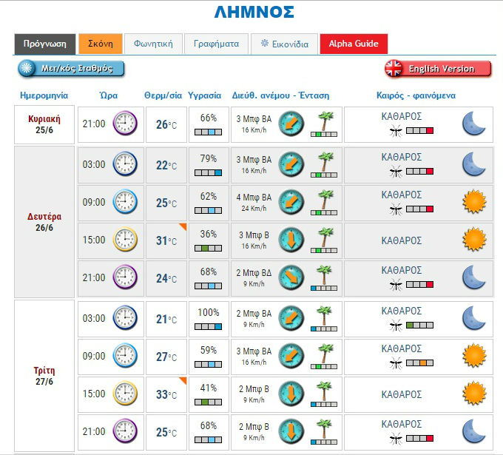This screenshot has width=503, height=455.
Task: Click mosquito level bar in Τρίτη 09:00 row
Action: 419,363
